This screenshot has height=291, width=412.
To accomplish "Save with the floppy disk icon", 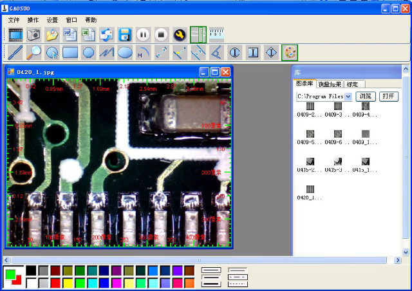I will click(125, 35).
